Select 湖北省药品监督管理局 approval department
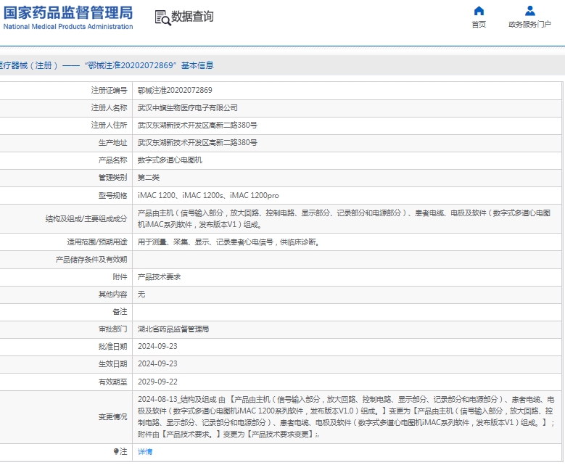 [x=173, y=329]
